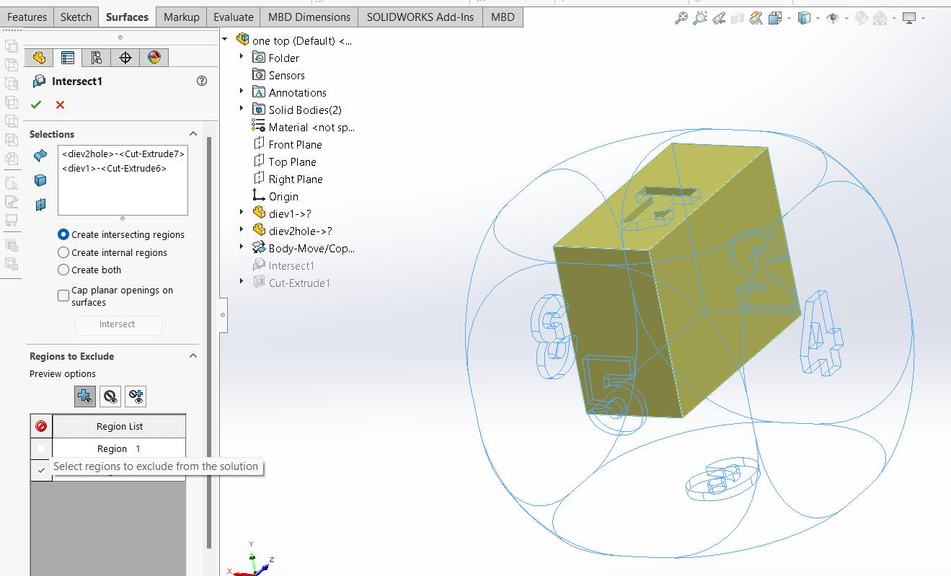Click the Display Style cube icon
Viewport: 951px width, 576px height.
point(805,18)
